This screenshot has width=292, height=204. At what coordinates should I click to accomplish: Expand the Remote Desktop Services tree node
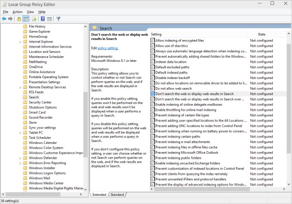[x=20, y=87]
